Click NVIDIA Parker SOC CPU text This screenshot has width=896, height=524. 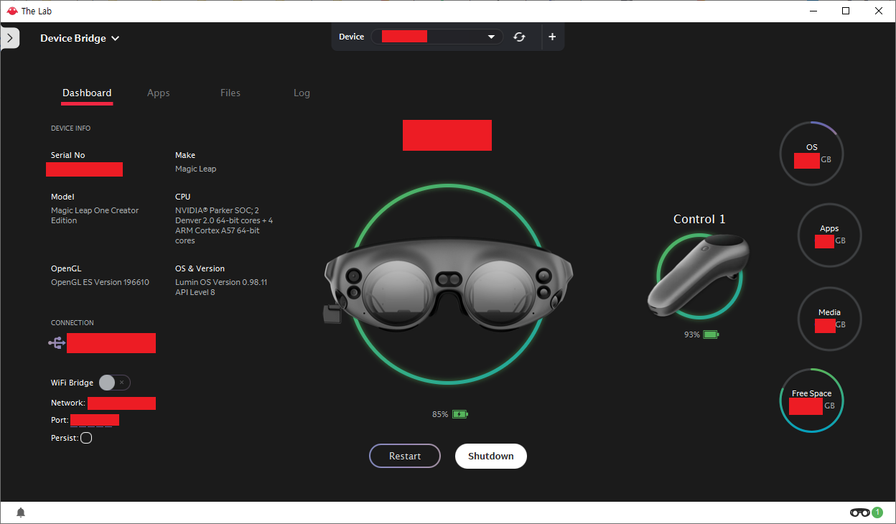(224, 225)
